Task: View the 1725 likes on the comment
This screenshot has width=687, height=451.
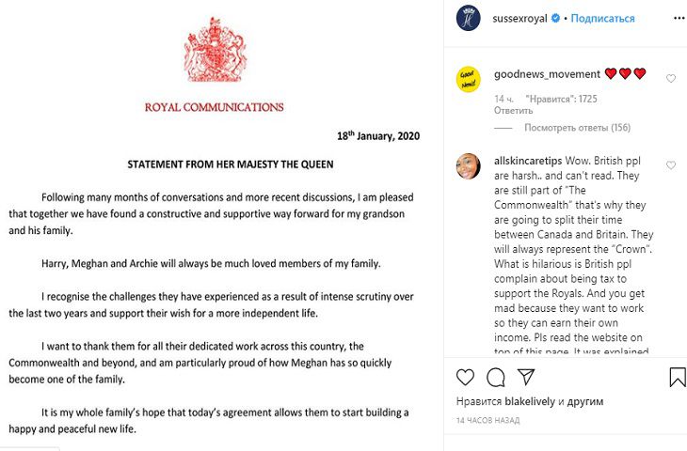Action: [x=561, y=99]
